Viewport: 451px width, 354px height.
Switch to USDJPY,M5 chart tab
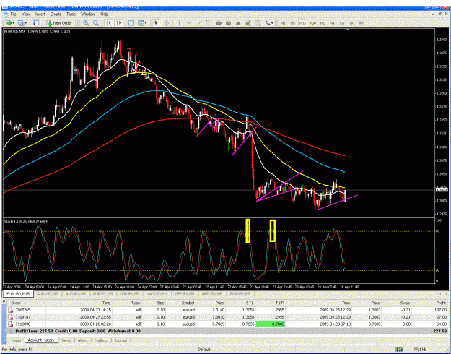[x=129, y=294]
